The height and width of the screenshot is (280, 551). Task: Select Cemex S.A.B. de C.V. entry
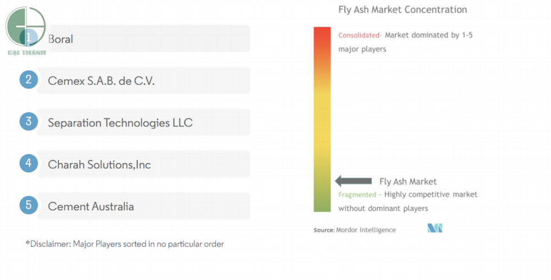pos(143,81)
